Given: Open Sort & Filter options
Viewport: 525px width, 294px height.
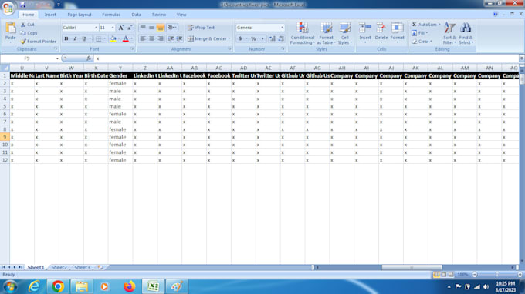Looking at the screenshot, I should pos(449,33).
